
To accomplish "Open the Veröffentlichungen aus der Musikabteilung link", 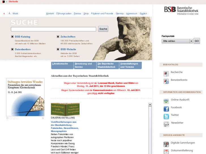I will point(65,127).
